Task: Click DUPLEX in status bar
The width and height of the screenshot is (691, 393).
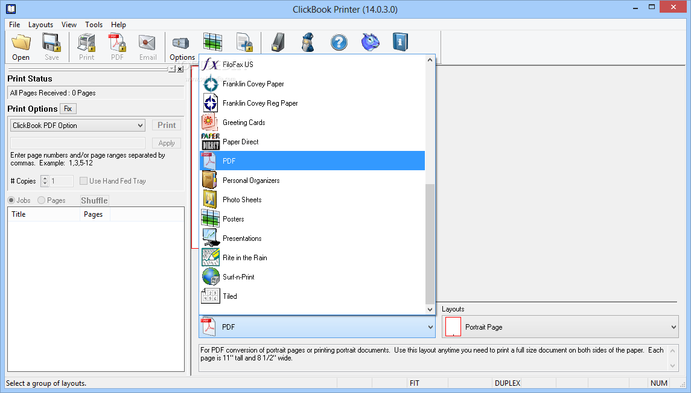Action: click(x=508, y=383)
